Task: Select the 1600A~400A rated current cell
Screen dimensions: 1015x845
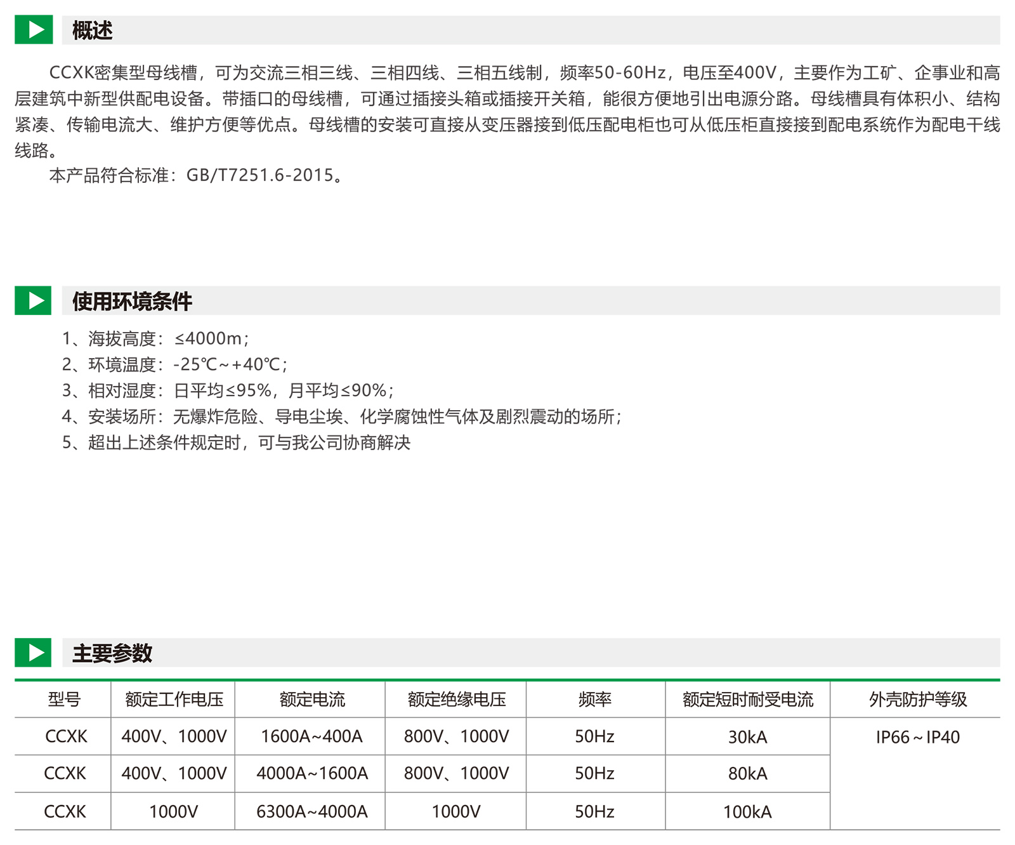Action: 311,736
